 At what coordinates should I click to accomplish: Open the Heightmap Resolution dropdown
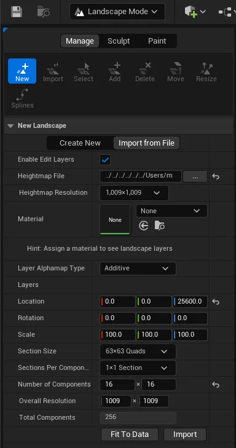134,193
